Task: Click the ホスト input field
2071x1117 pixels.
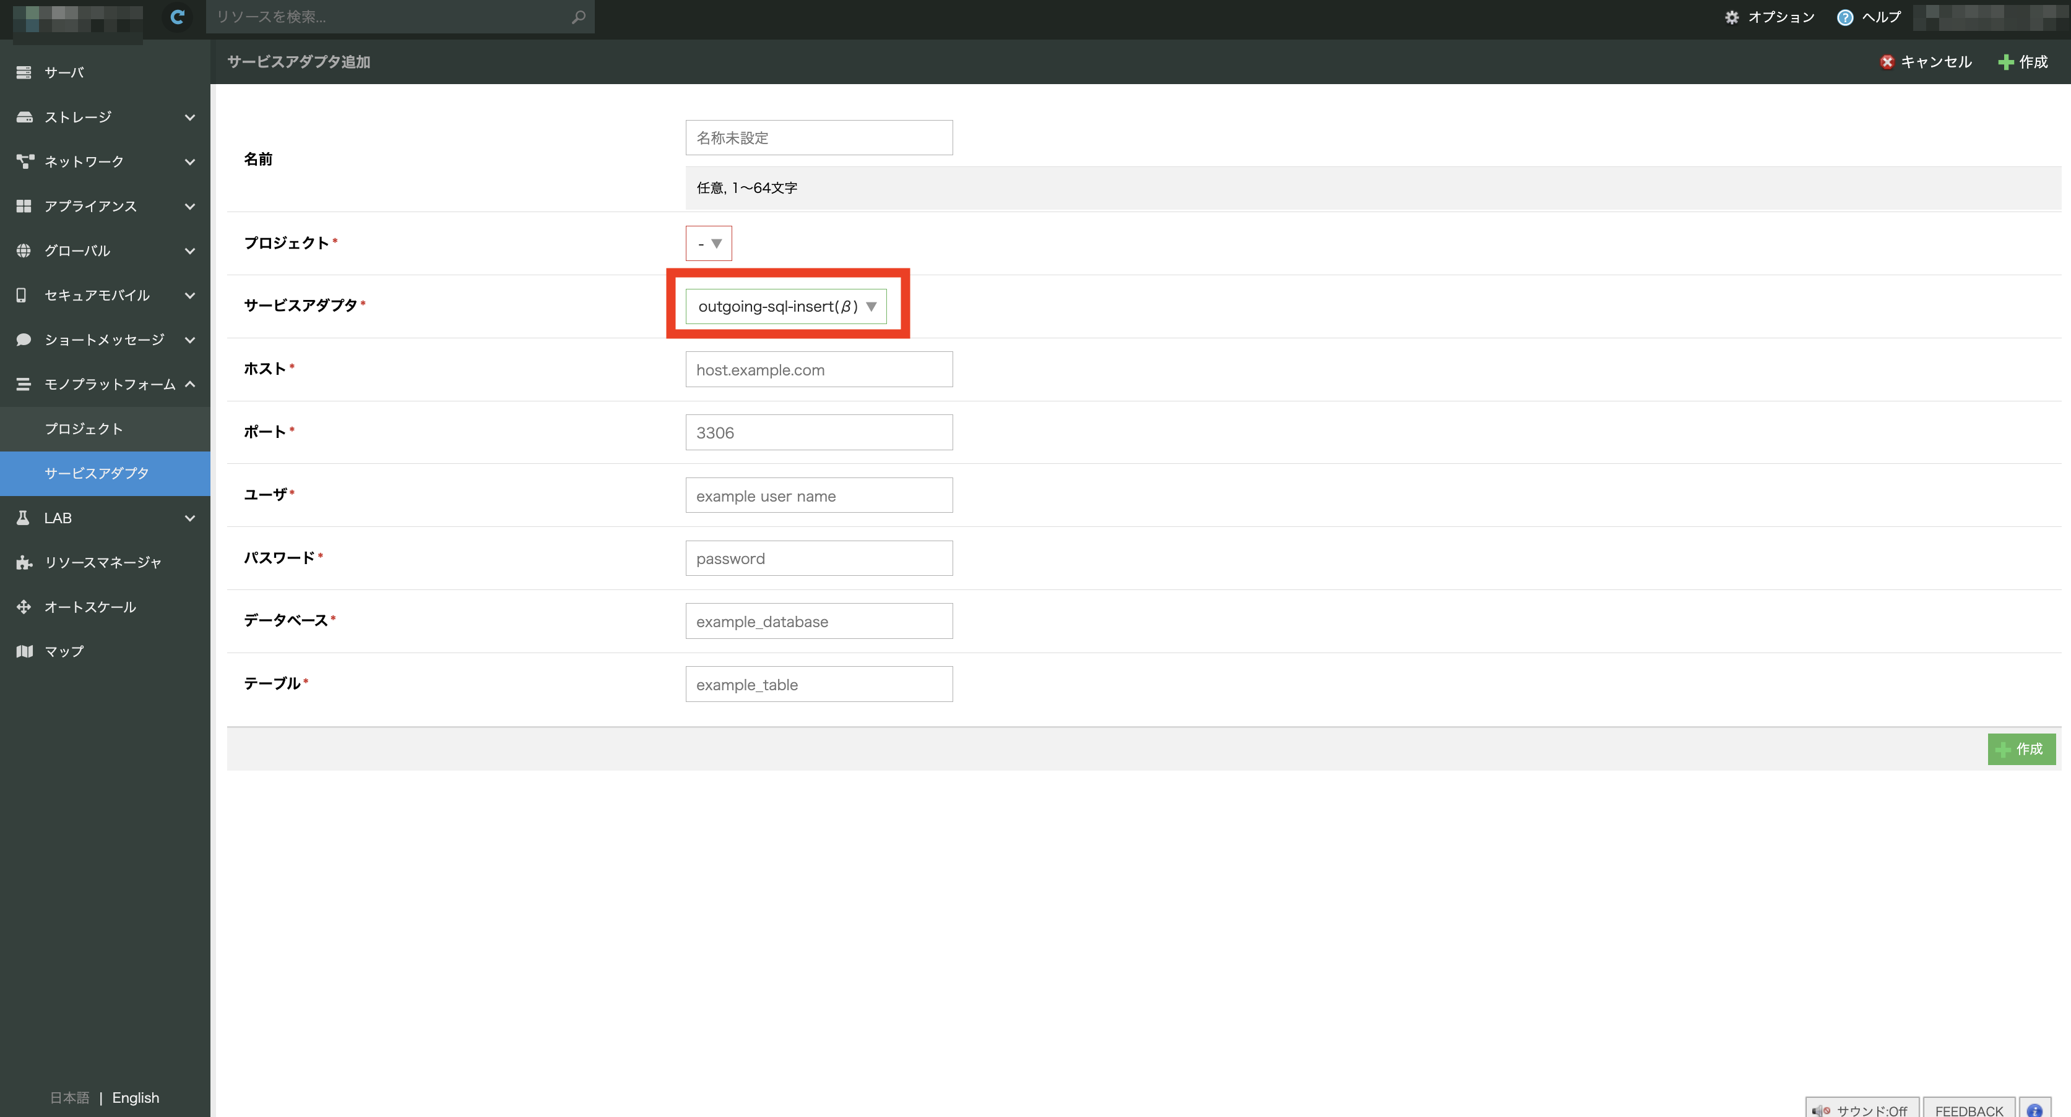Action: click(x=818, y=370)
